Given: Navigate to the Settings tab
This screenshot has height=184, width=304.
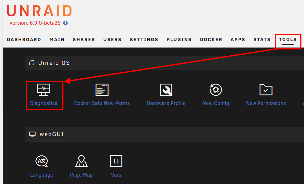Looking at the screenshot, I should pos(144,39).
